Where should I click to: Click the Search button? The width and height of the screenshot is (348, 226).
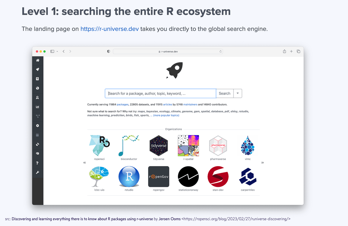(224, 93)
